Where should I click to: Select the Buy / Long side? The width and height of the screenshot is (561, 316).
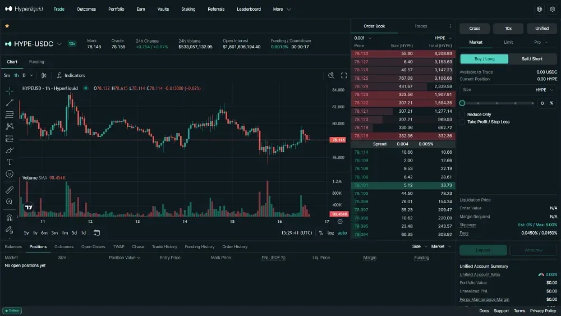(484, 59)
